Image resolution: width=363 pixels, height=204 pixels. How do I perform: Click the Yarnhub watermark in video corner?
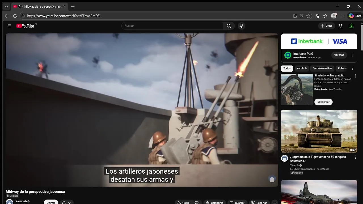pos(272,179)
